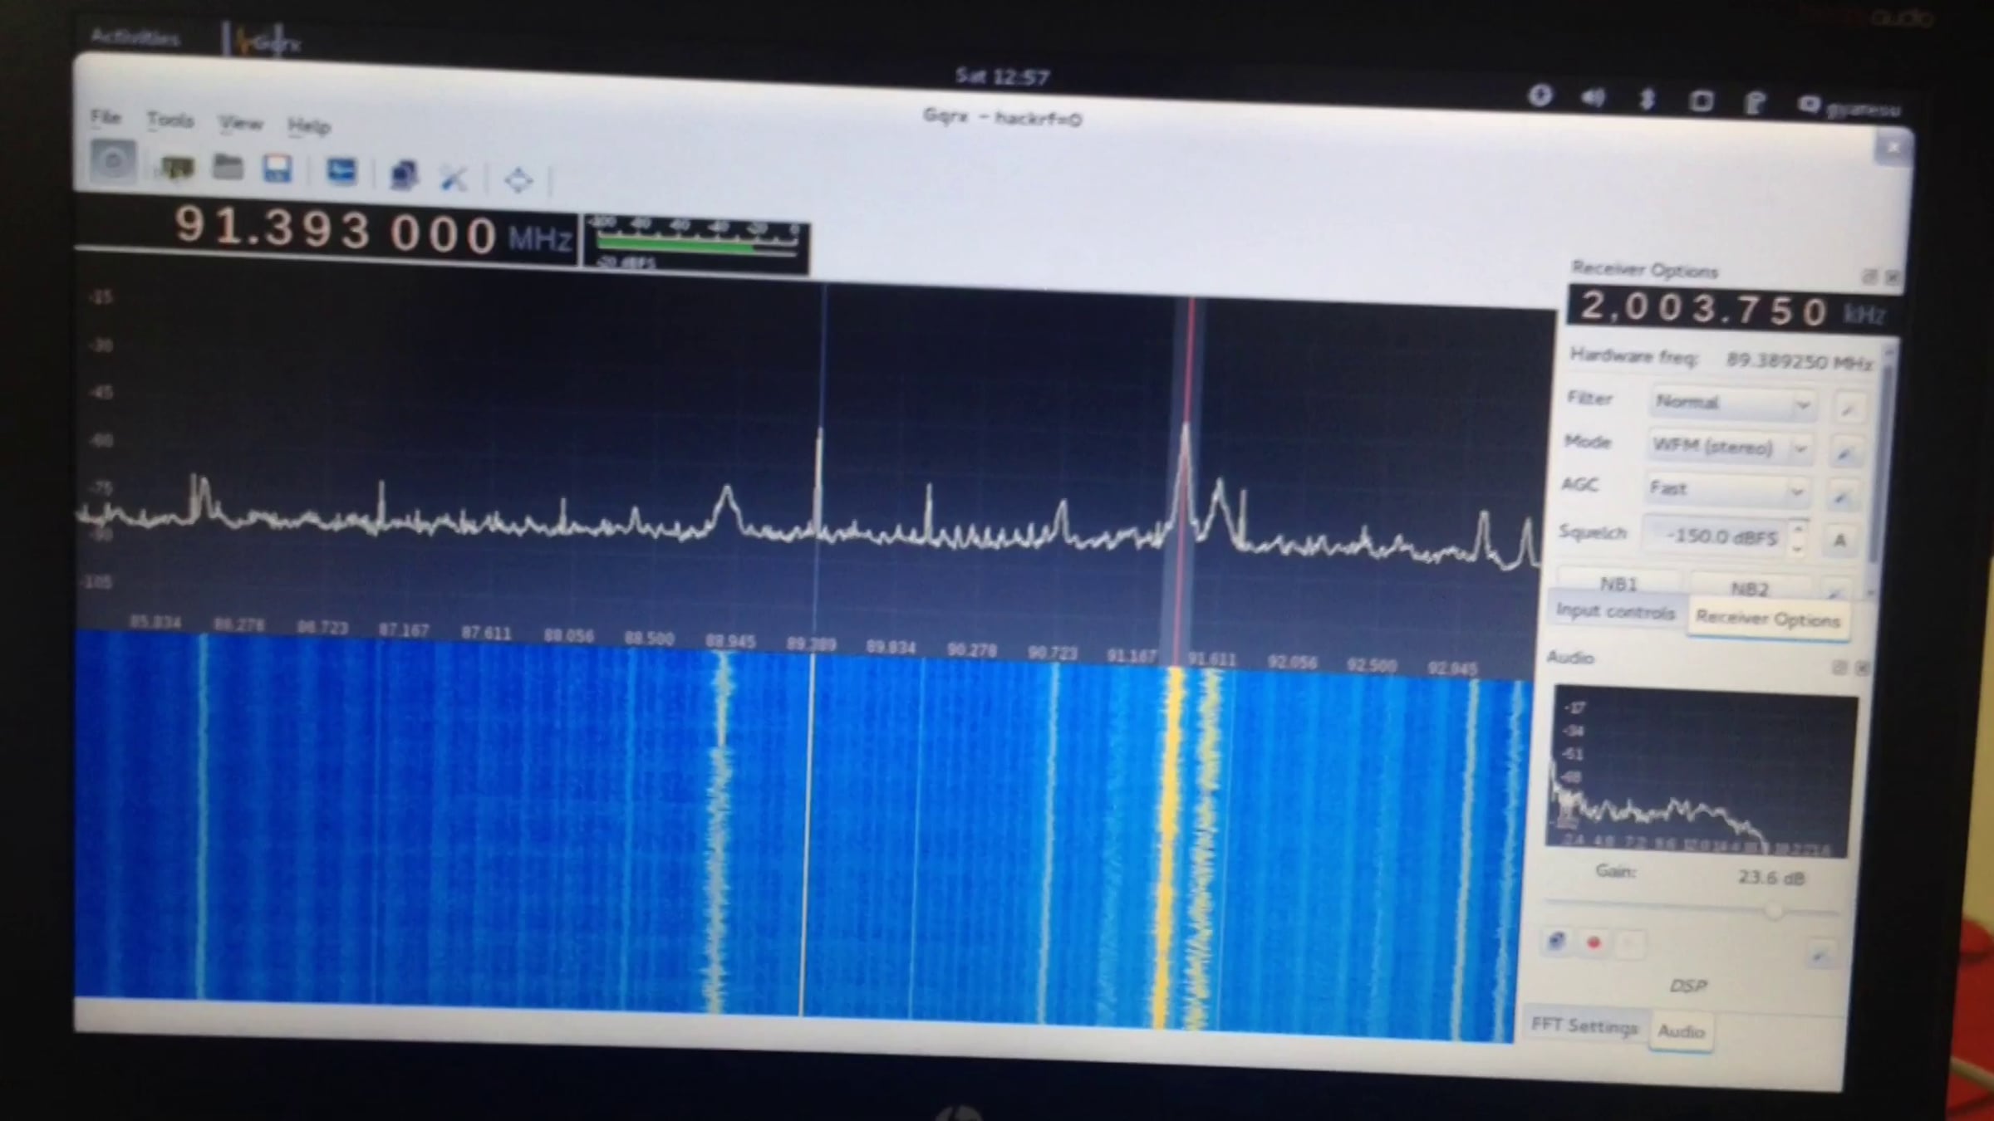Click the auto squelch A button
The height and width of the screenshot is (1121, 1994).
1839,541
